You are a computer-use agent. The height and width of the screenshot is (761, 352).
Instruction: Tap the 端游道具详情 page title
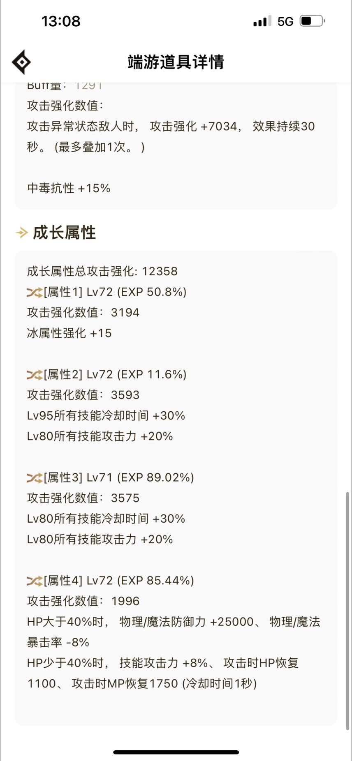pos(176,62)
